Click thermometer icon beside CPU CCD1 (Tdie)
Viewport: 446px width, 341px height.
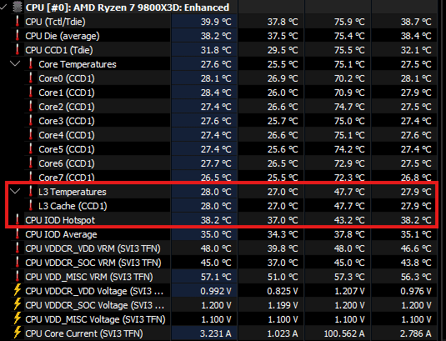[18, 50]
